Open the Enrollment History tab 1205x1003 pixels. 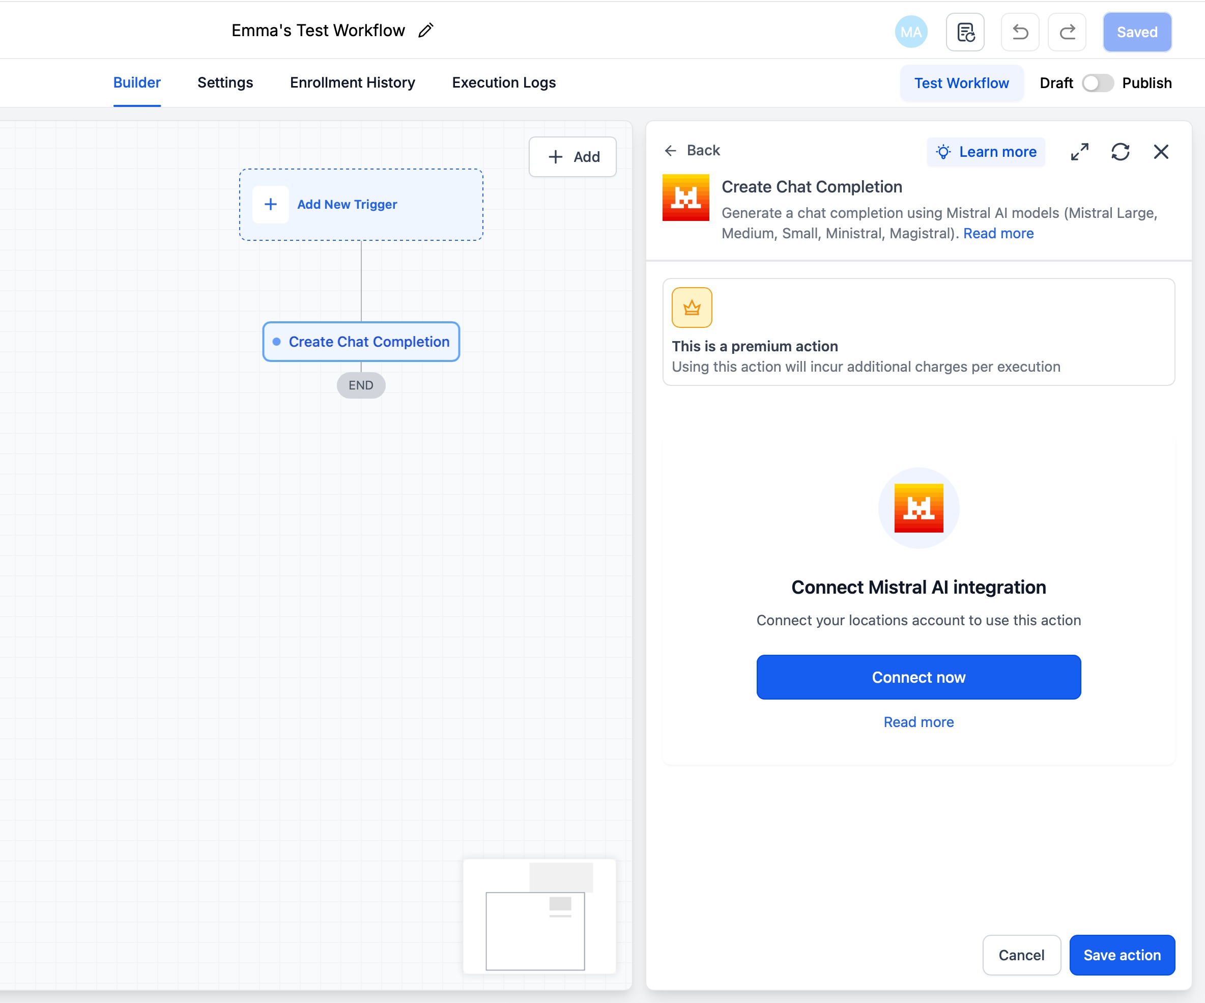pos(352,82)
